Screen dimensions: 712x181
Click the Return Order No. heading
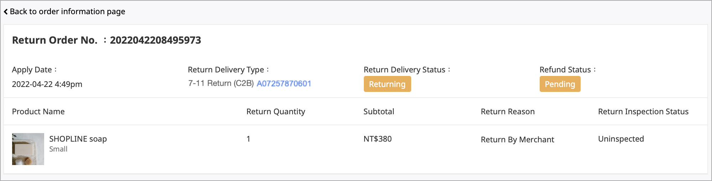click(x=55, y=40)
